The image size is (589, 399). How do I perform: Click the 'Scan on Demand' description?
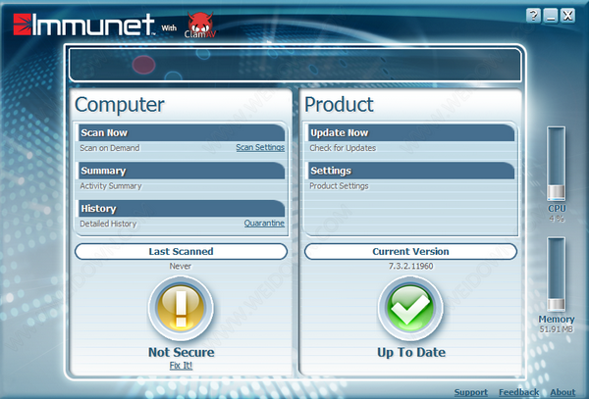tap(110, 148)
